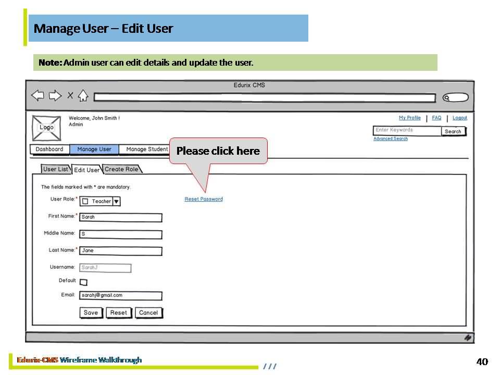Open the Advanced Search link
500x375 pixels.
click(391, 139)
